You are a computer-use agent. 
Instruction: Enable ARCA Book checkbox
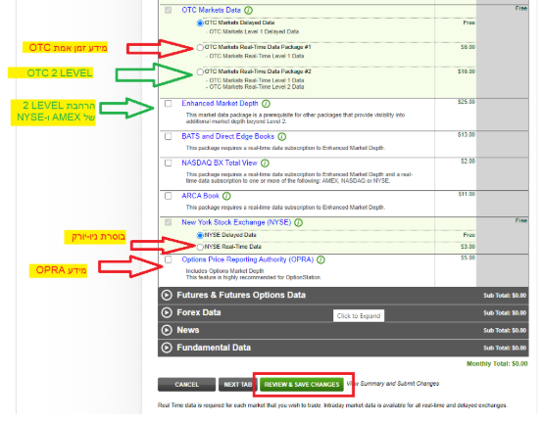(x=169, y=196)
